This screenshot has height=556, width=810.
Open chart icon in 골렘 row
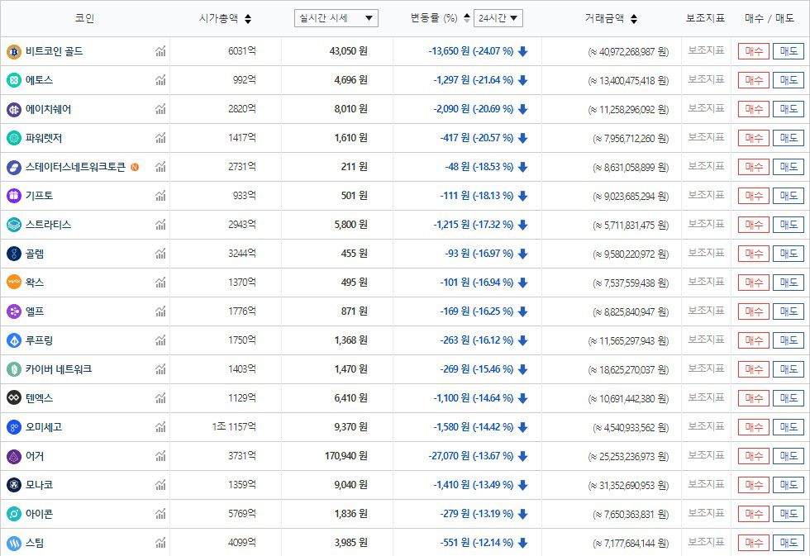tap(160, 254)
